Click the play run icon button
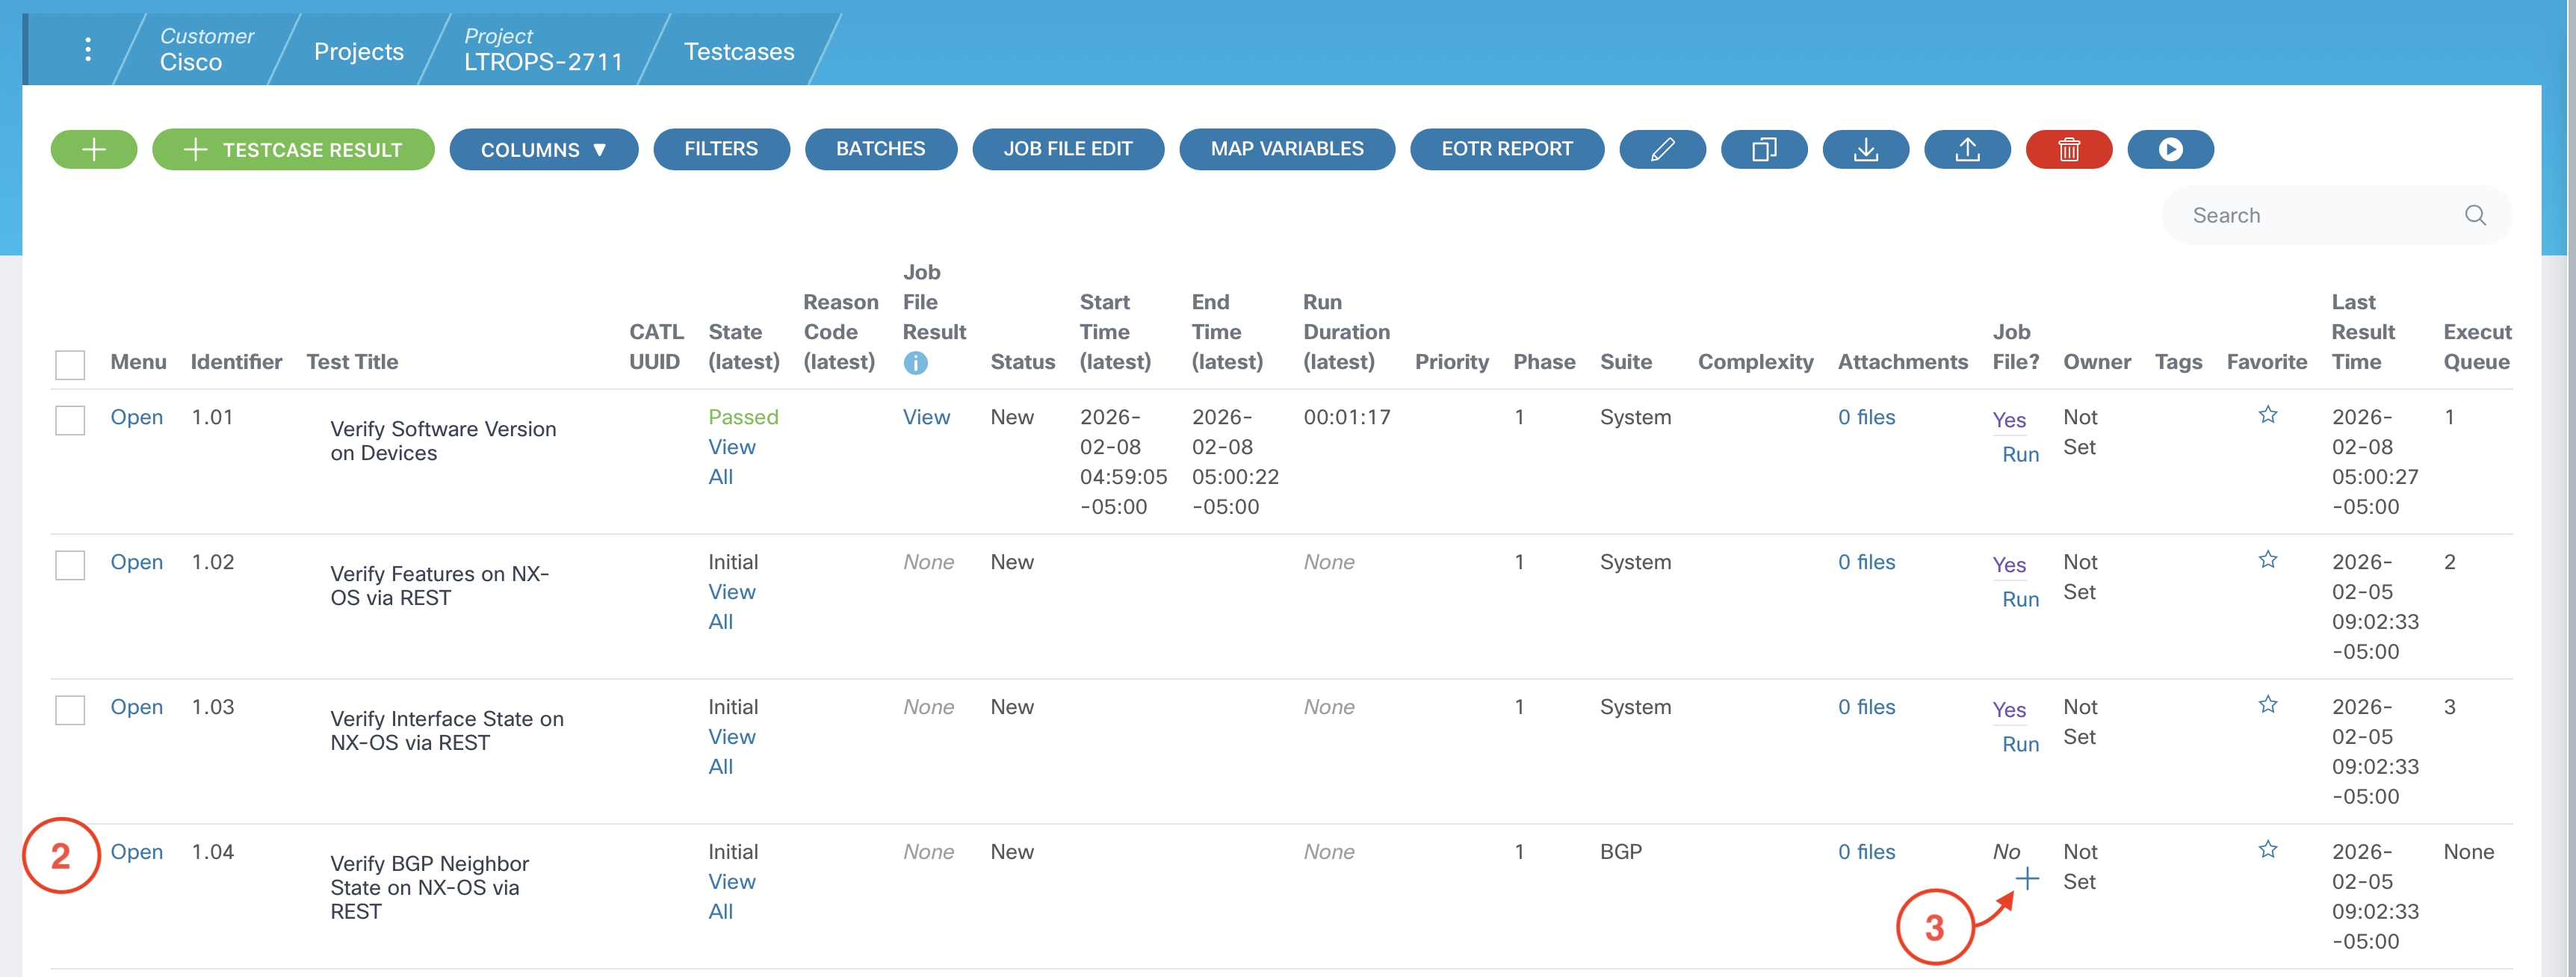This screenshot has height=977, width=2576. tap(2169, 150)
